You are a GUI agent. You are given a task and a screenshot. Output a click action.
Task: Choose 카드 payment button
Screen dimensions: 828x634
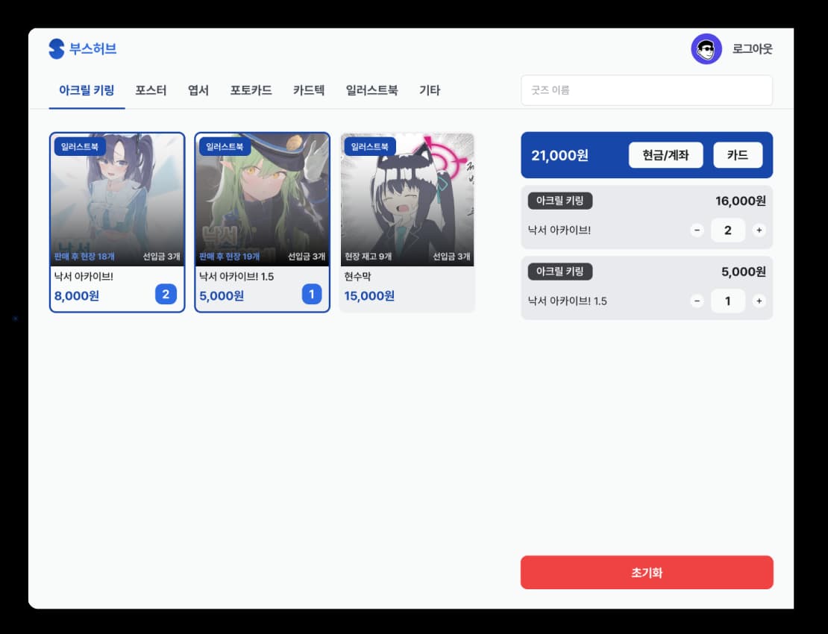click(738, 155)
